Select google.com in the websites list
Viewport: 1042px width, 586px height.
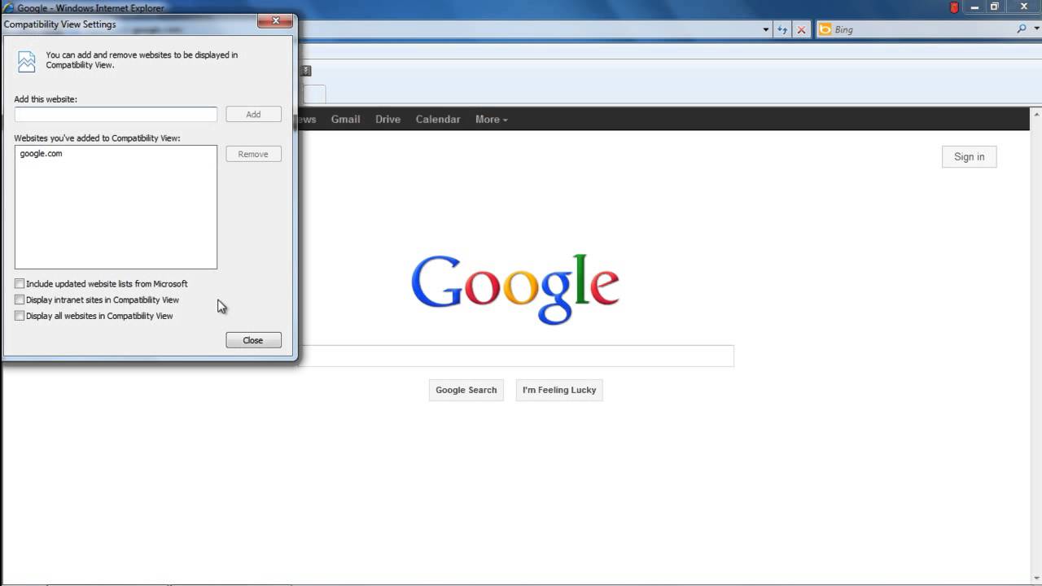click(41, 153)
